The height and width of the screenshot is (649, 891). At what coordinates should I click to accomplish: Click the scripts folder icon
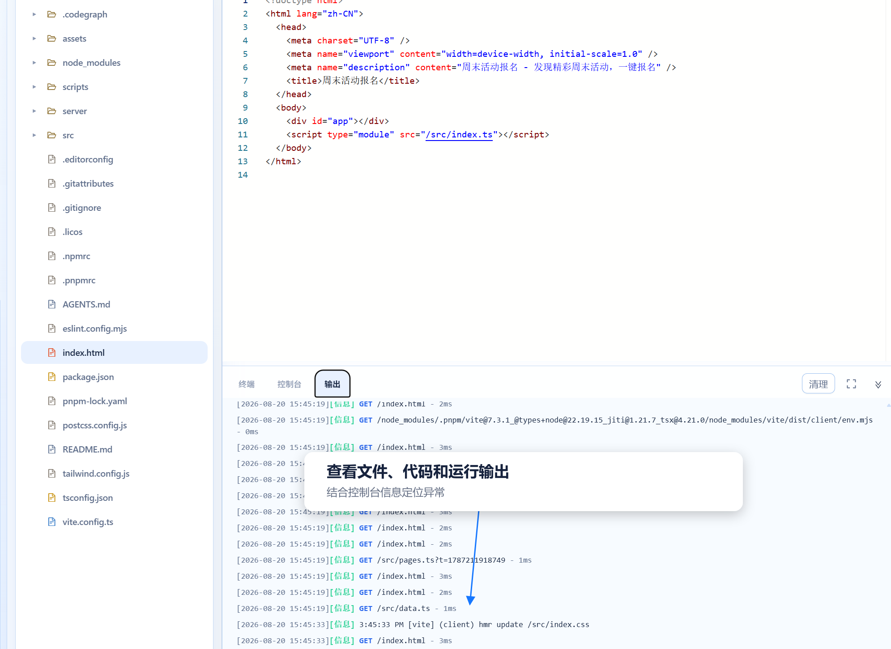(52, 87)
